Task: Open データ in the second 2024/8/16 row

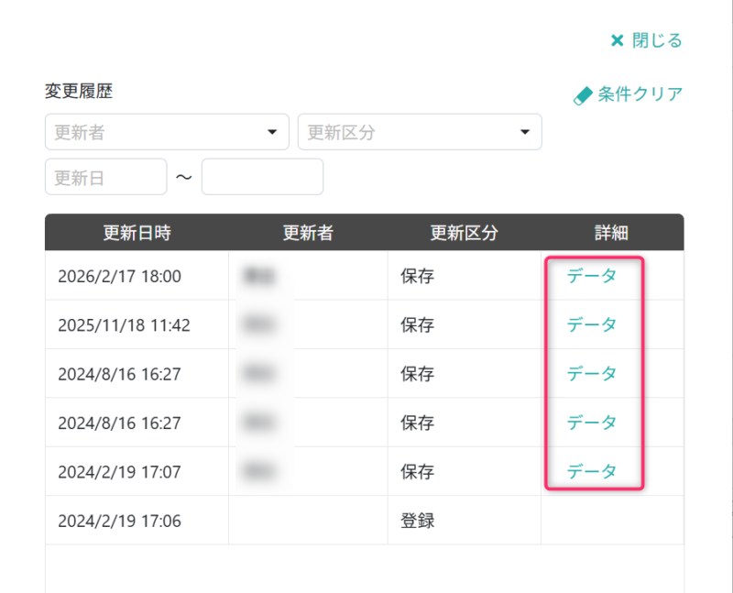Action: pyautogui.click(x=592, y=422)
